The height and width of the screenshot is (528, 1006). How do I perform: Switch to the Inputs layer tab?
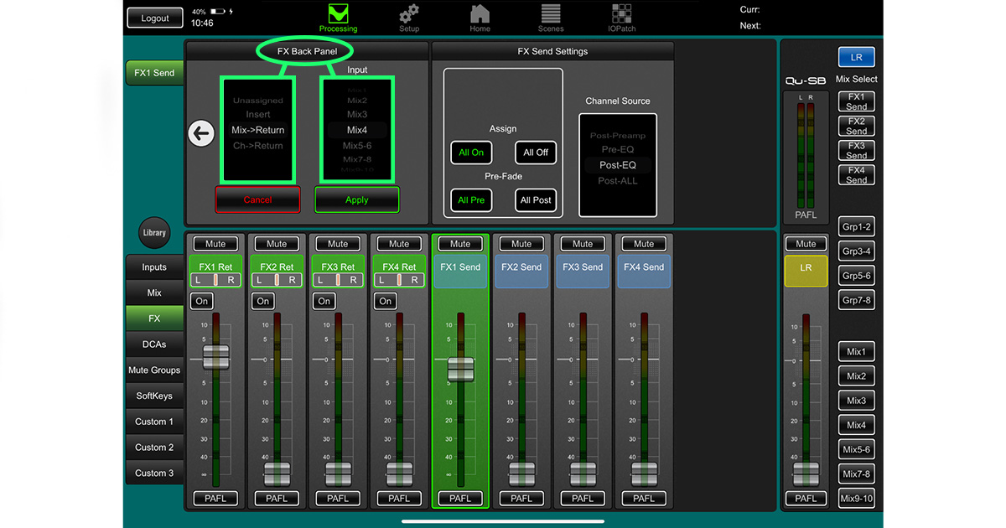coord(154,267)
